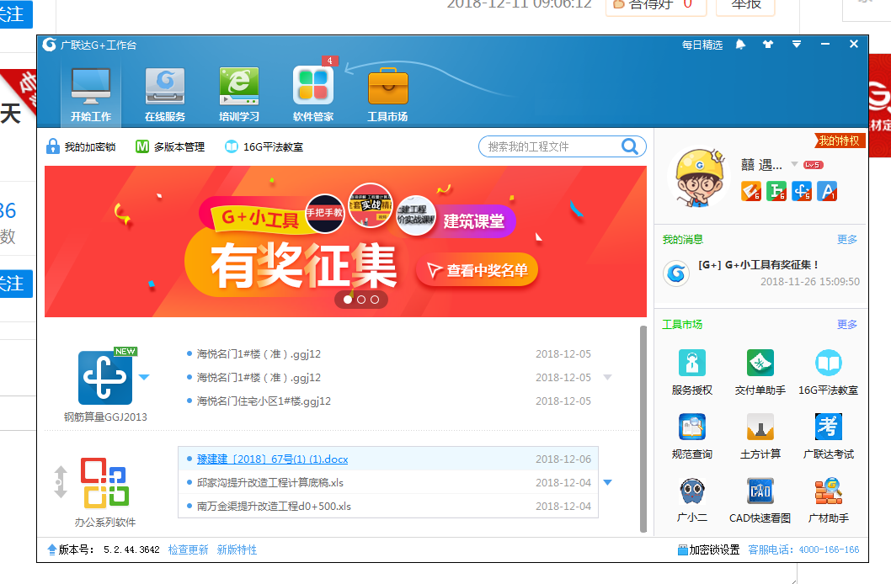Open the 规范查询 tool
Viewport: 891px width, 584px height.
pyautogui.click(x=691, y=437)
